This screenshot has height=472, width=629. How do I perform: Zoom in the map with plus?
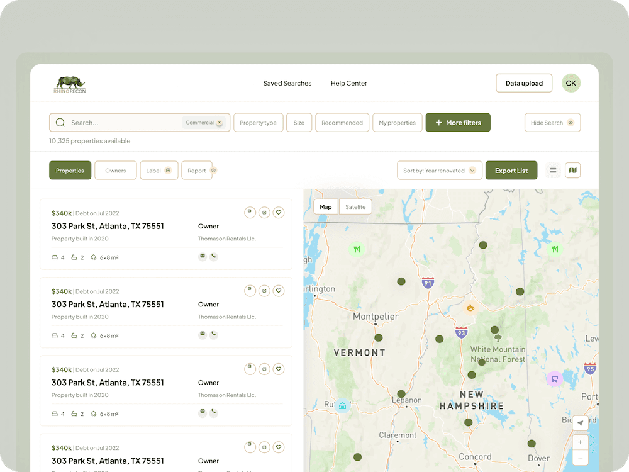click(x=581, y=442)
